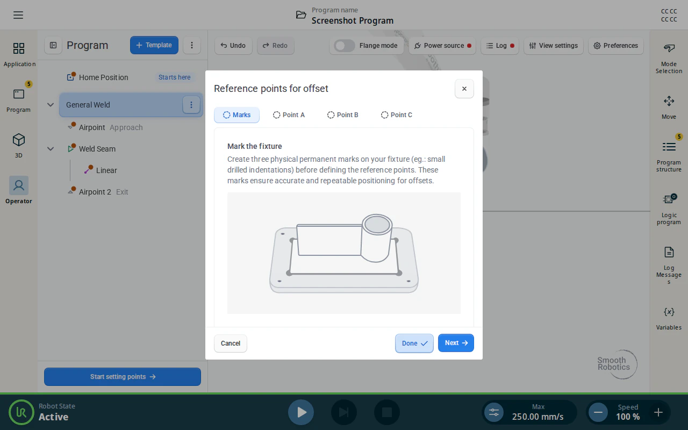Click the UR robot state icon
Screen dimensions: 688x430
point(21,412)
